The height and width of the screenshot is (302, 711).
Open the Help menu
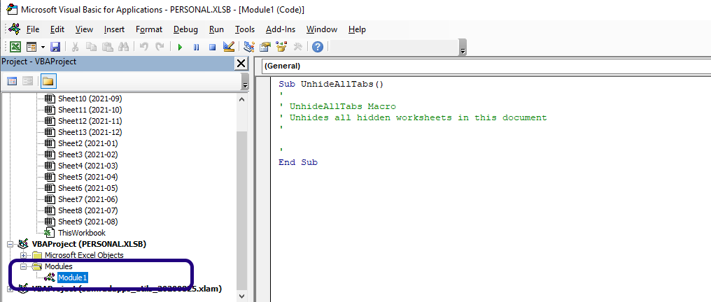click(x=357, y=29)
